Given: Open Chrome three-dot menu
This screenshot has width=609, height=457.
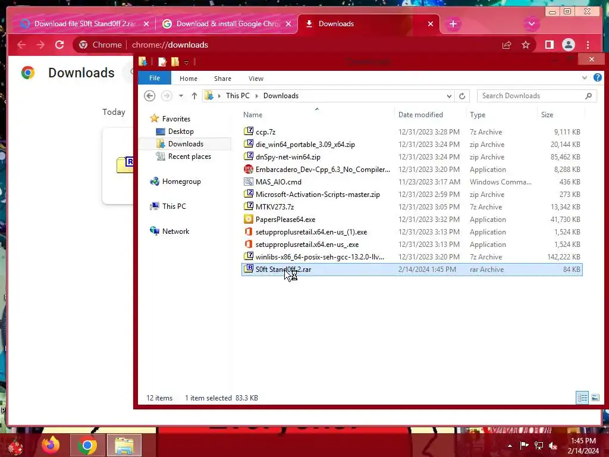Looking at the screenshot, I should pyautogui.click(x=588, y=45).
